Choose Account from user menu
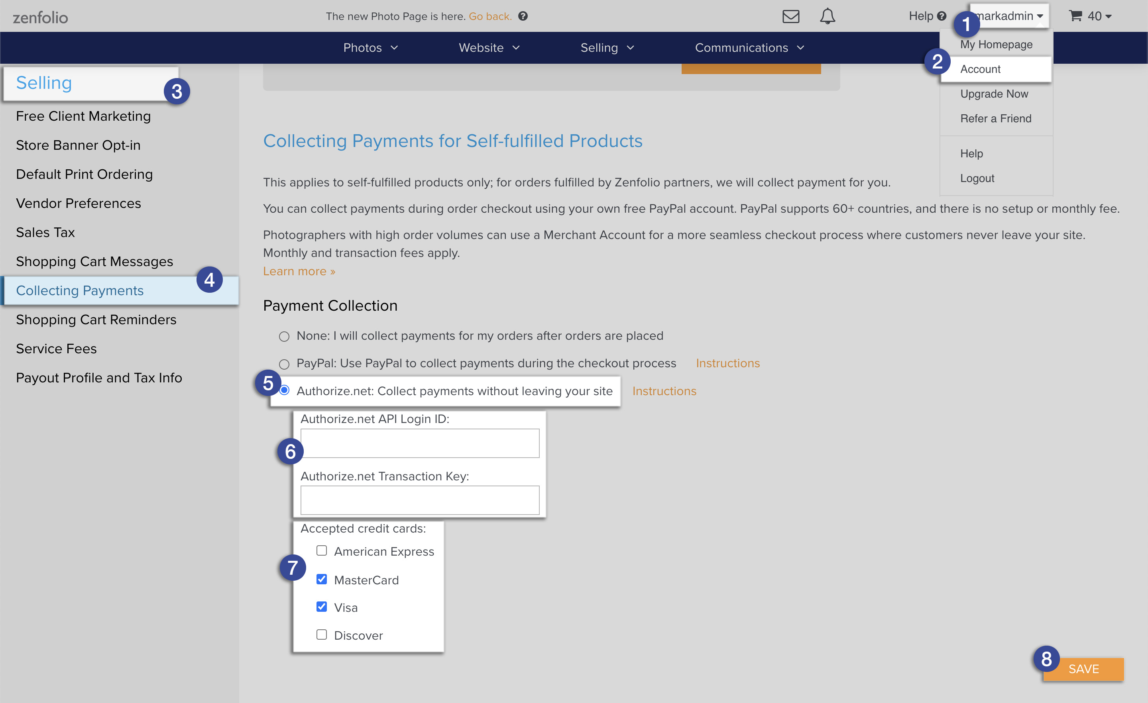The image size is (1148, 703). pyautogui.click(x=996, y=69)
